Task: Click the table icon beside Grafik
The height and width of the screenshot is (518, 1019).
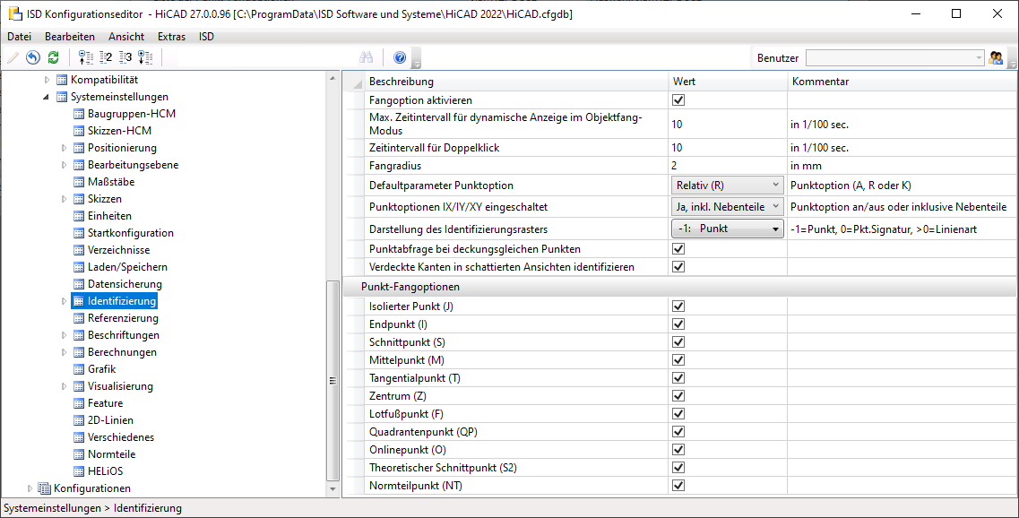Action: pyautogui.click(x=79, y=369)
